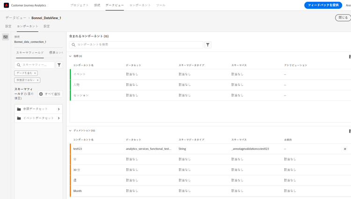Viewport: 351px width, 199px height.
Task: Select the セッション metric row
Action: point(211,95)
